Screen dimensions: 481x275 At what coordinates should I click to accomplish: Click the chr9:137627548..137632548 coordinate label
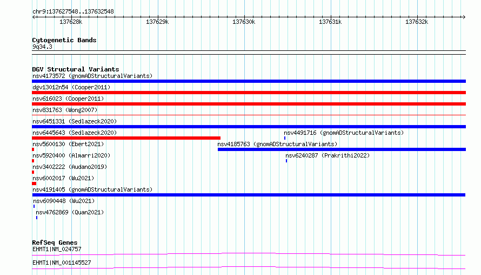(73, 11)
